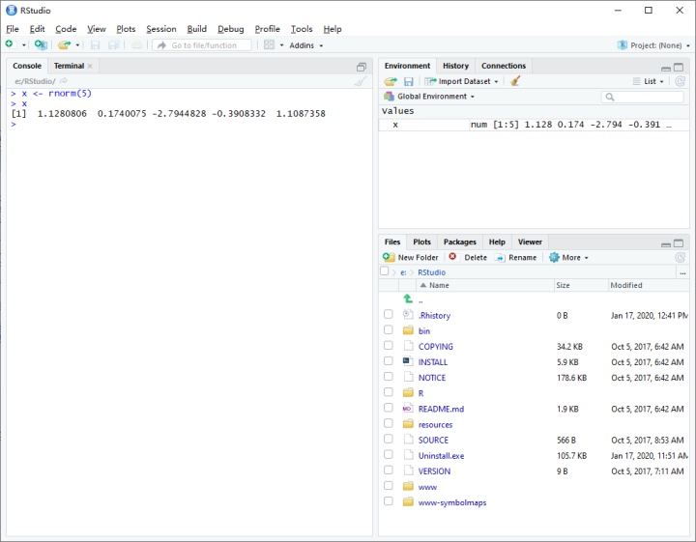
Task: Click the view working directory arrow in console
Action: point(64,81)
